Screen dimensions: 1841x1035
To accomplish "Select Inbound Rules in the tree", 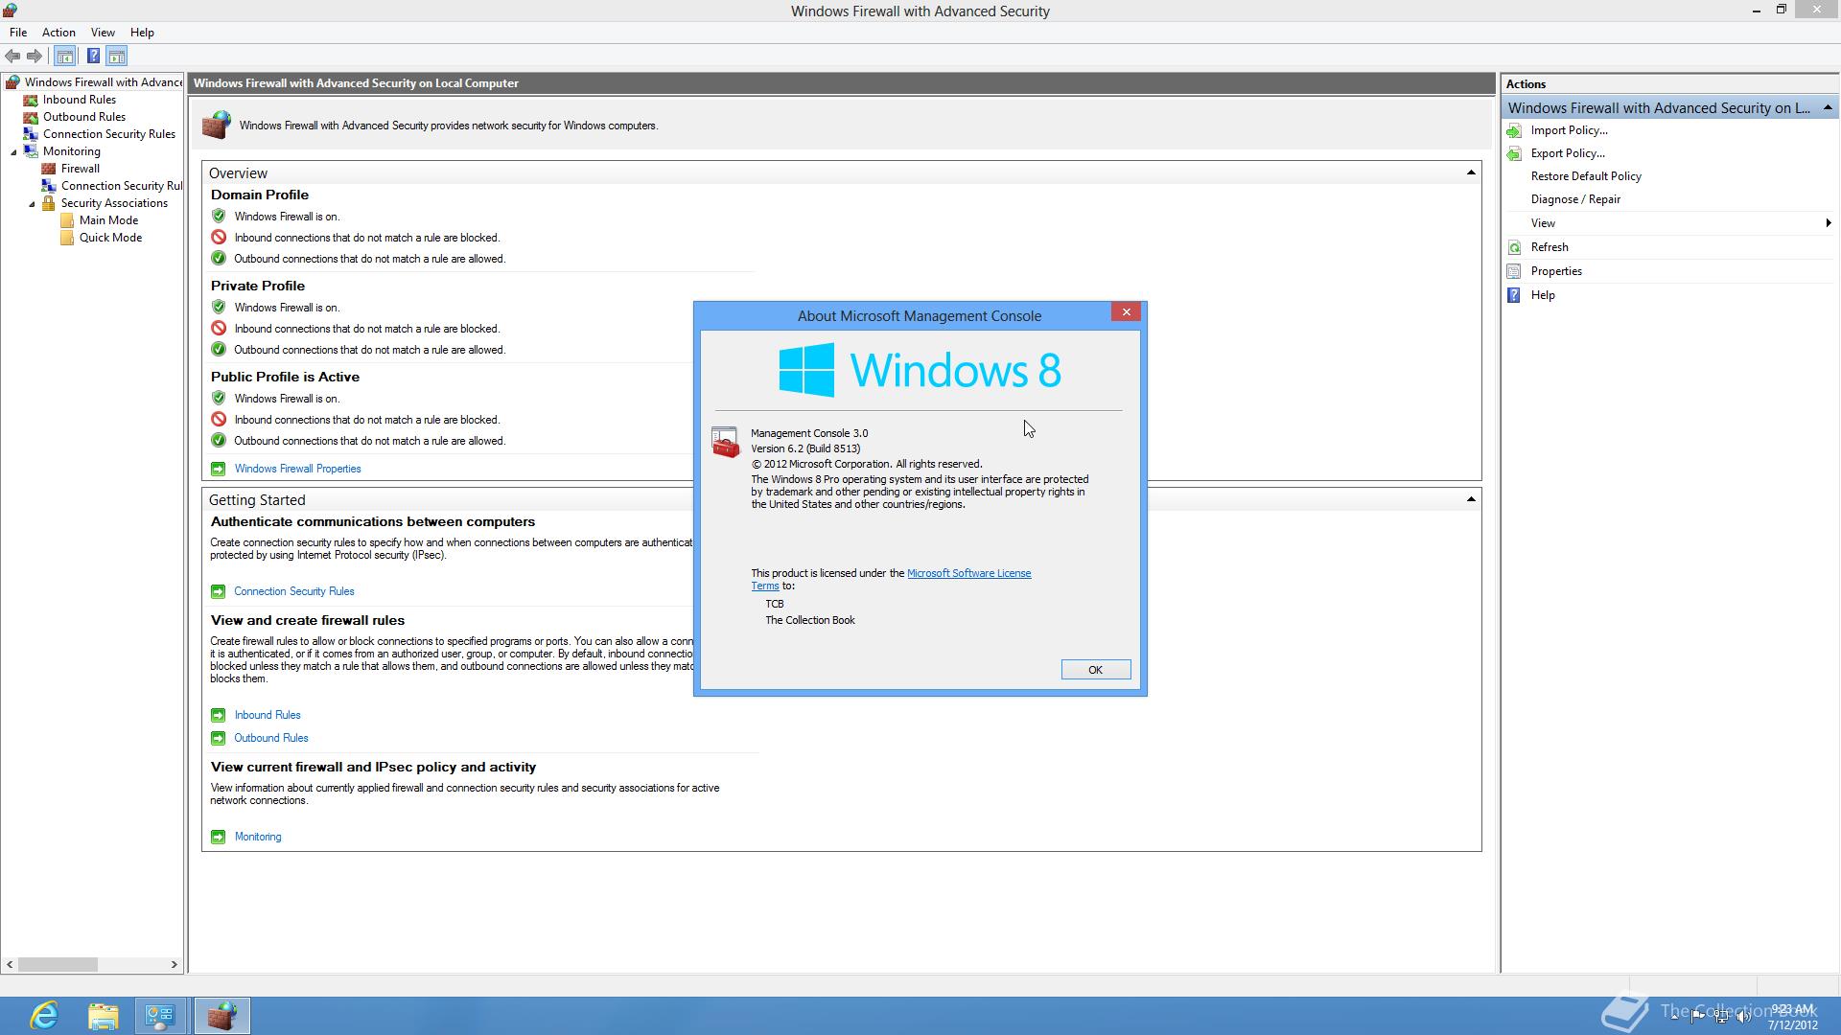I will pyautogui.click(x=79, y=100).
